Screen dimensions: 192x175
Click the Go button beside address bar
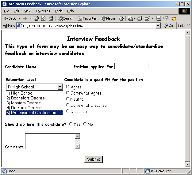click(x=168, y=26)
